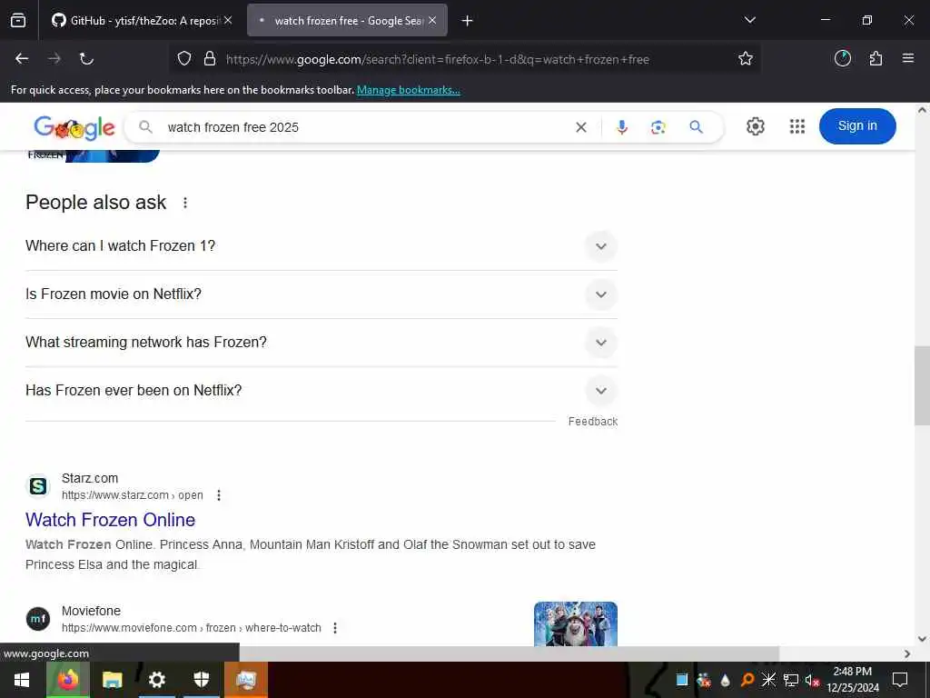Click the horizontal scrollbar thumb
930x698 pixels.
(509, 653)
